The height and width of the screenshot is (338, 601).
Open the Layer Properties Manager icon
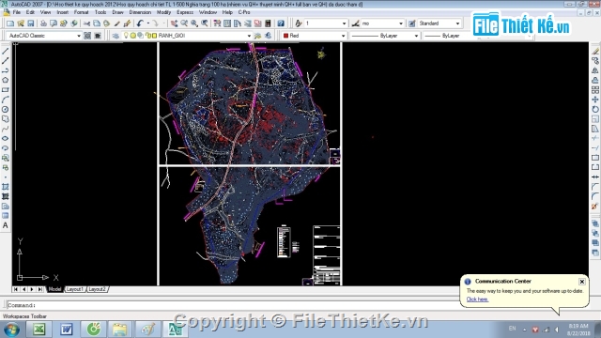(116, 36)
